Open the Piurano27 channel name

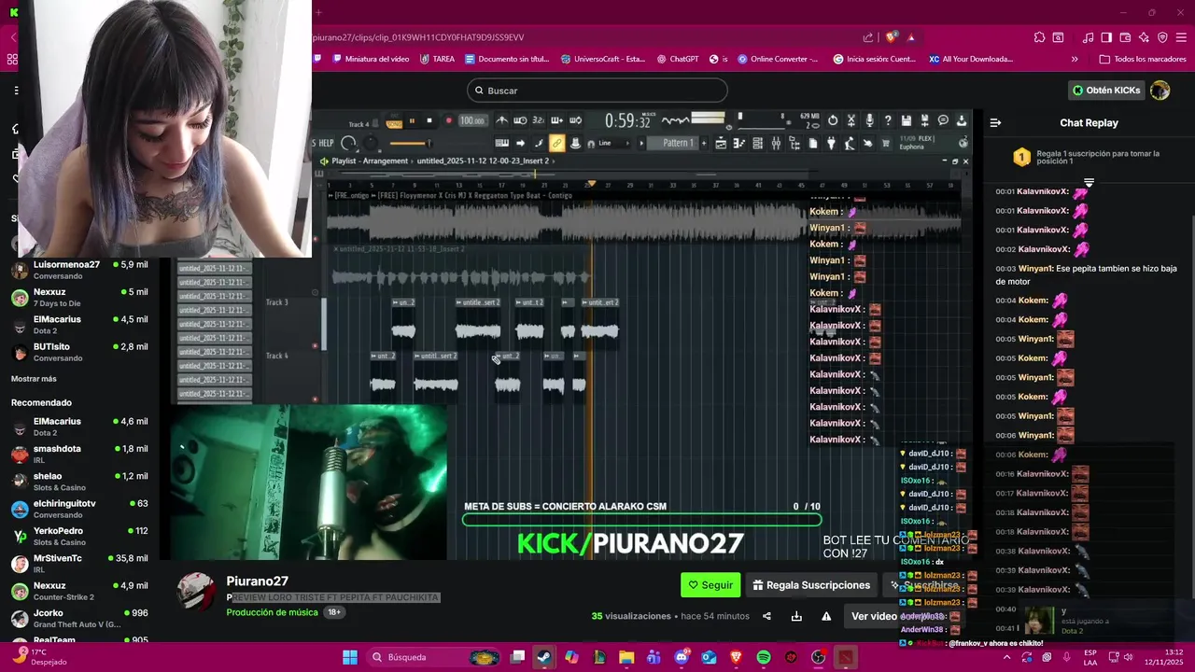[257, 581]
